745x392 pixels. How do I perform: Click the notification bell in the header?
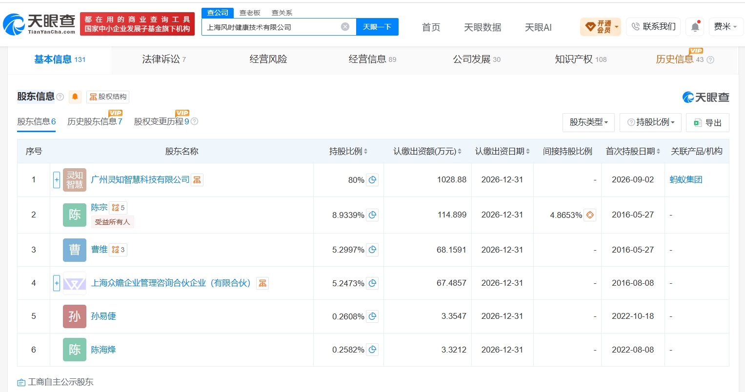[x=695, y=27]
